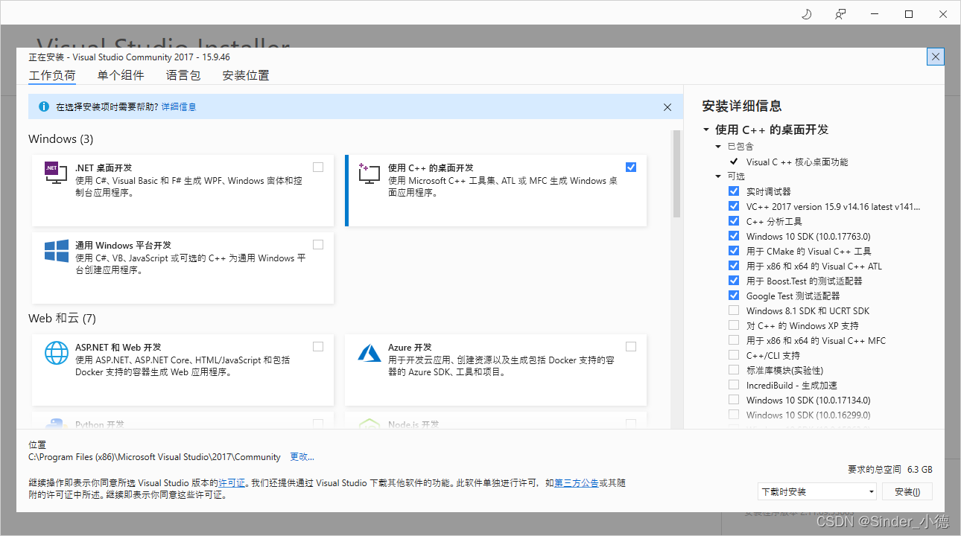Click the 安装(I) button
Viewport: 961px width, 536px height.
907,491
